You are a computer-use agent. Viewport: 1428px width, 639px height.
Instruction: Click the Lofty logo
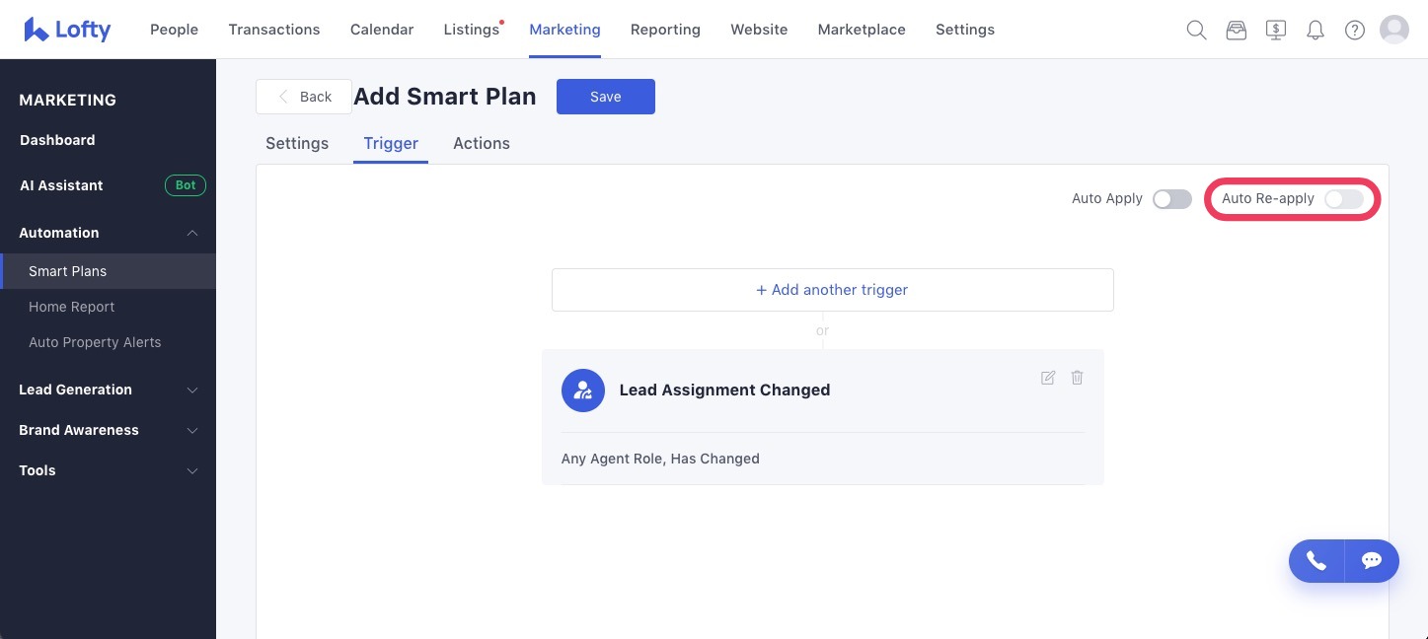pyautogui.click(x=67, y=30)
